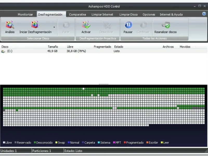Go to Limpiar Internet tab
Image resolution: width=208 pixels, height=156 pixels.
[102, 15]
